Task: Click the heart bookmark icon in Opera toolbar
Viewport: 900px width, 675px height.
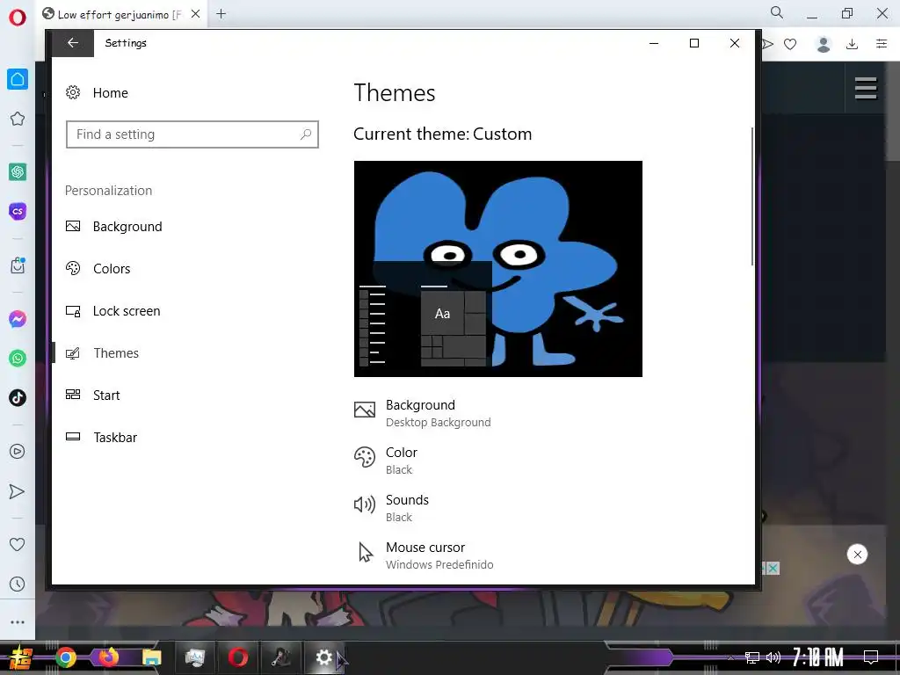Action: point(790,44)
